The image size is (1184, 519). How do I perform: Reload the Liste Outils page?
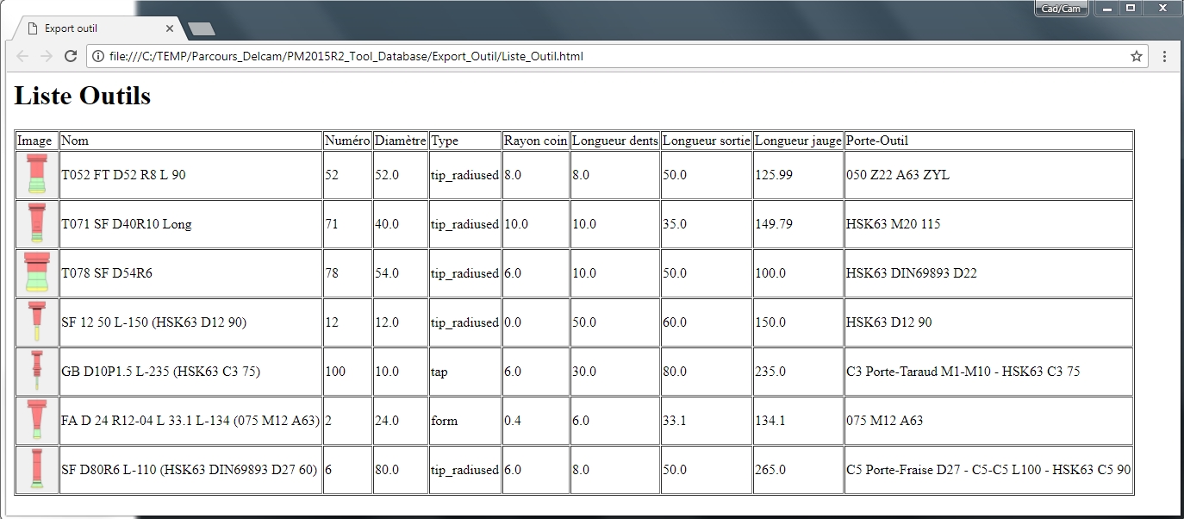(x=72, y=56)
